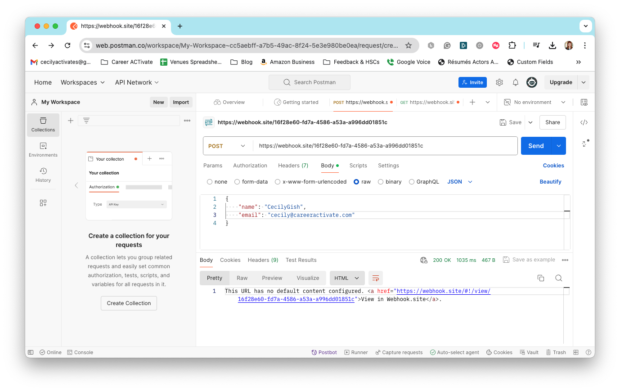Image resolution: width=620 pixels, height=391 pixels.
Task: Open Postman settings gear icon
Action: 499,82
